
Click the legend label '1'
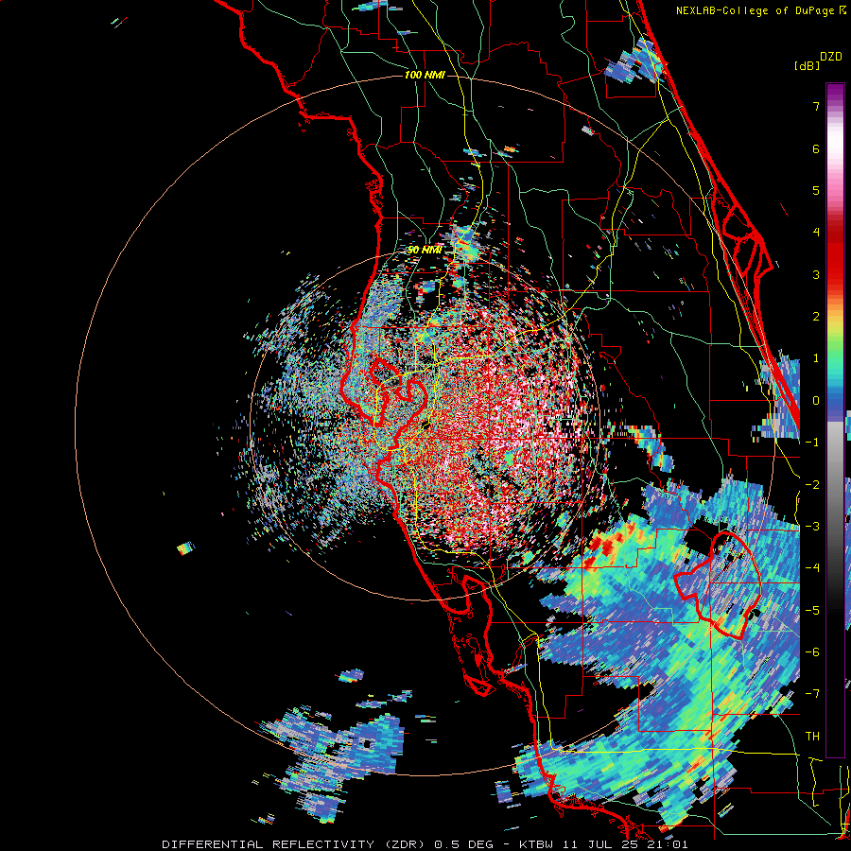[816, 358]
